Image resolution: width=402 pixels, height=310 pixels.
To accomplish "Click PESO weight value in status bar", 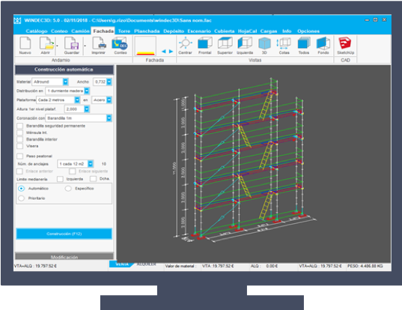I will coord(365,266).
